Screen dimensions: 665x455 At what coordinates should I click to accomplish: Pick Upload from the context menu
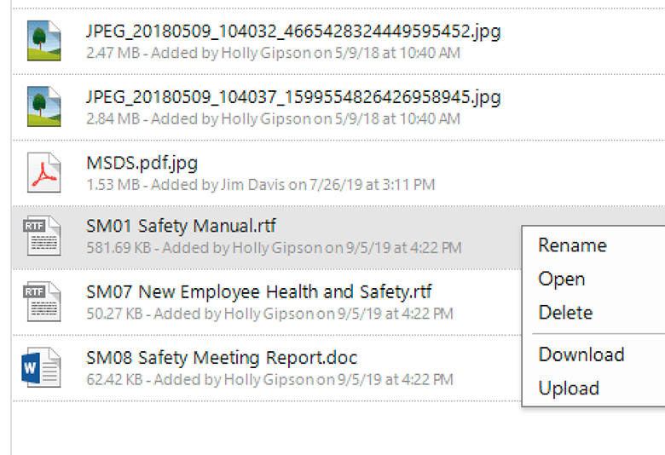pos(569,389)
